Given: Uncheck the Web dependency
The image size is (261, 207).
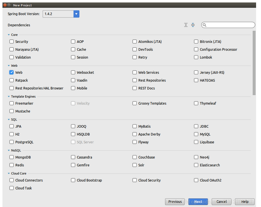Looking at the screenshot, I should point(12,72).
